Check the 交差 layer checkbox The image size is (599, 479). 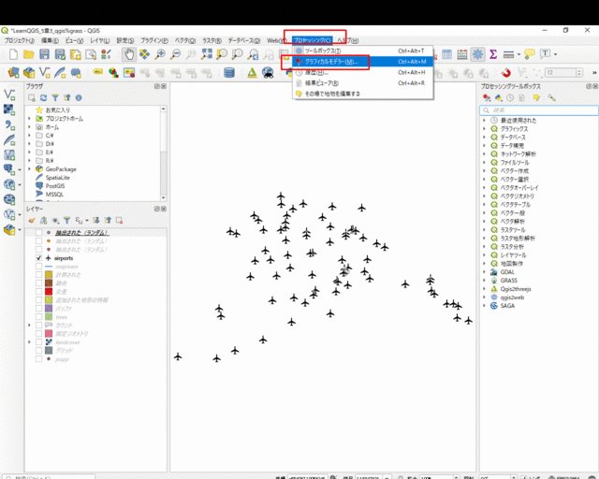pos(38,292)
